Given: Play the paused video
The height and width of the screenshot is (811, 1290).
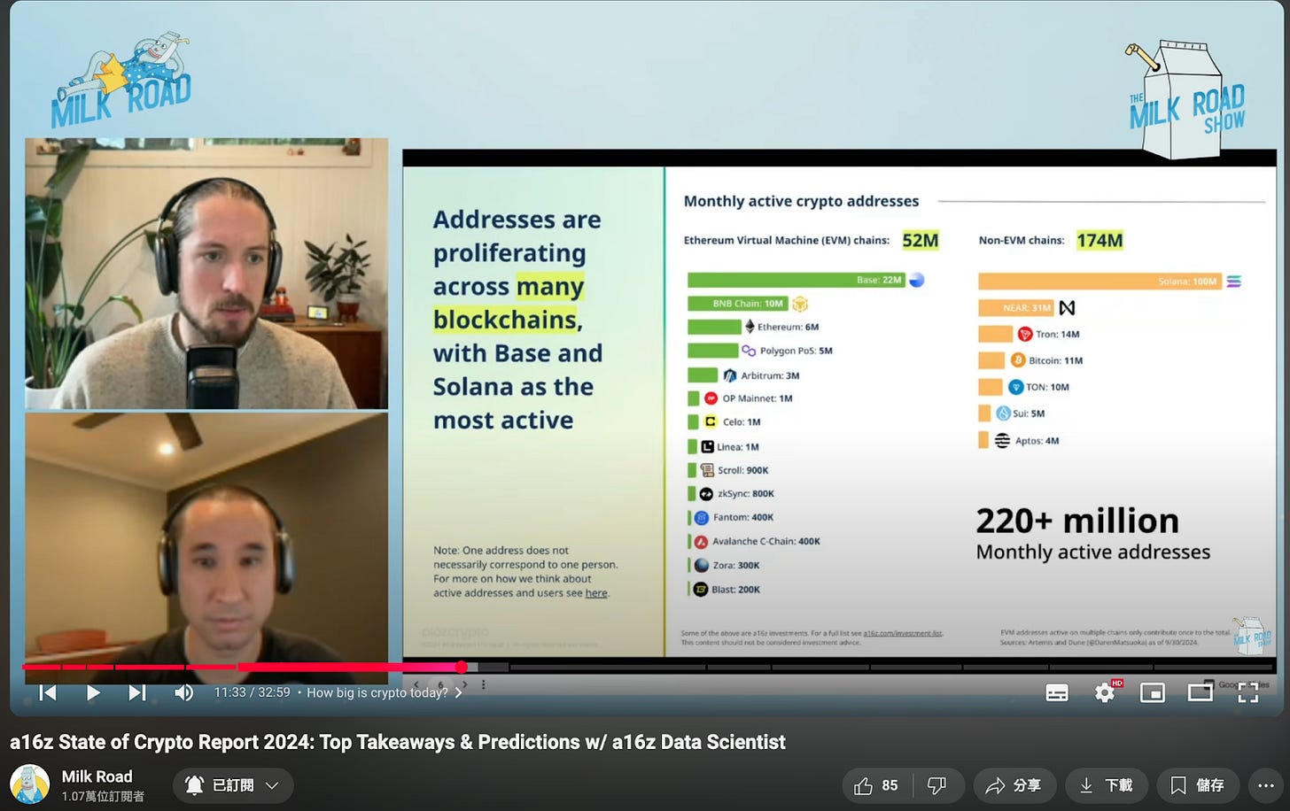Looking at the screenshot, I should [92, 692].
